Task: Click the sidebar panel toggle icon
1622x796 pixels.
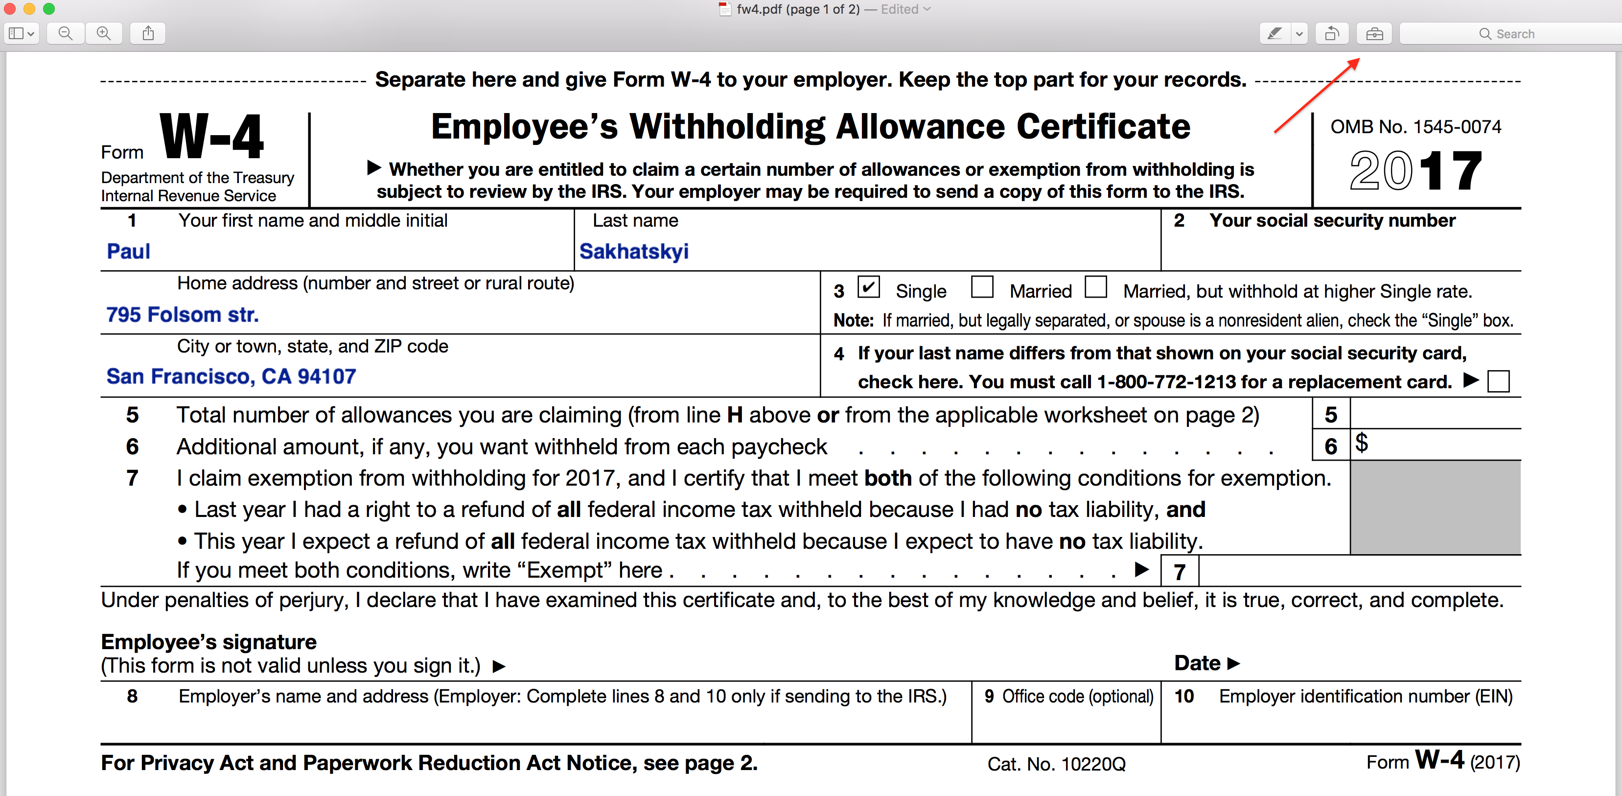Action: (x=21, y=33)
